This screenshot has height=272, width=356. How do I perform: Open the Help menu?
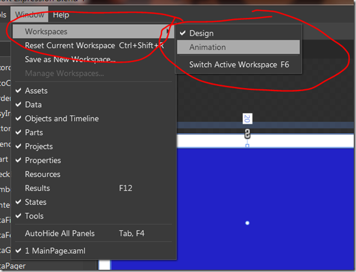[61, 15]
